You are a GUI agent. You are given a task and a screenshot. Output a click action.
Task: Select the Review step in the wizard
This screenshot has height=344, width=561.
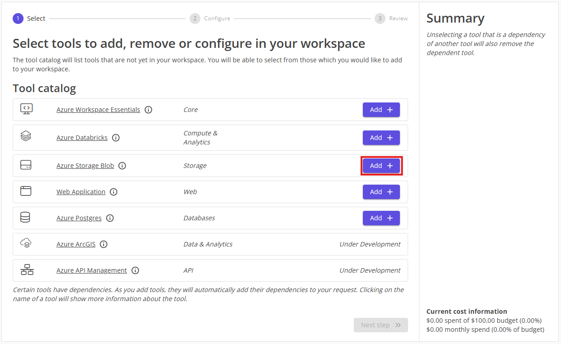[x=380, y=18]
